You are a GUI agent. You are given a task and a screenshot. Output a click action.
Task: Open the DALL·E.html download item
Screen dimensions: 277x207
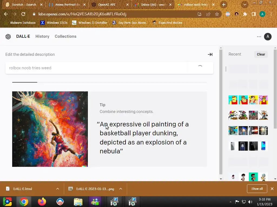23,189
